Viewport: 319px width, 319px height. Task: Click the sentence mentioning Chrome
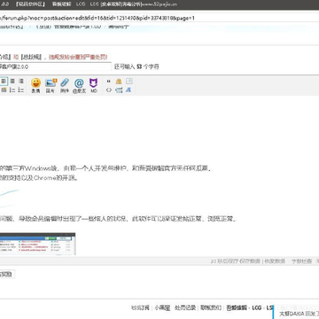pos(39,178)
